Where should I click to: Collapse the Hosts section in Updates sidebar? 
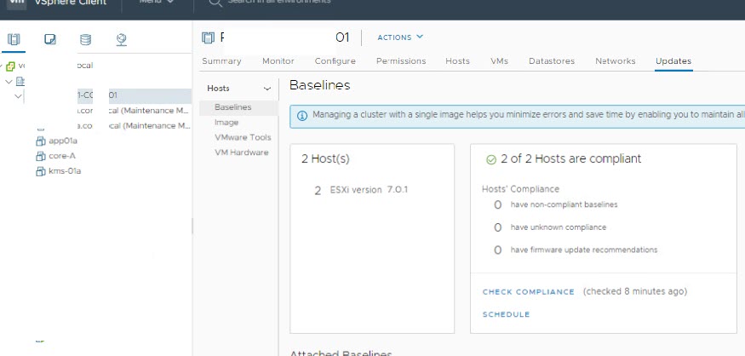click(x=267, y=89)
